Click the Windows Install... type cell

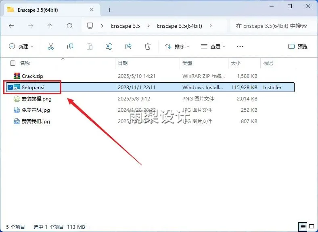(x=203, y=88)
